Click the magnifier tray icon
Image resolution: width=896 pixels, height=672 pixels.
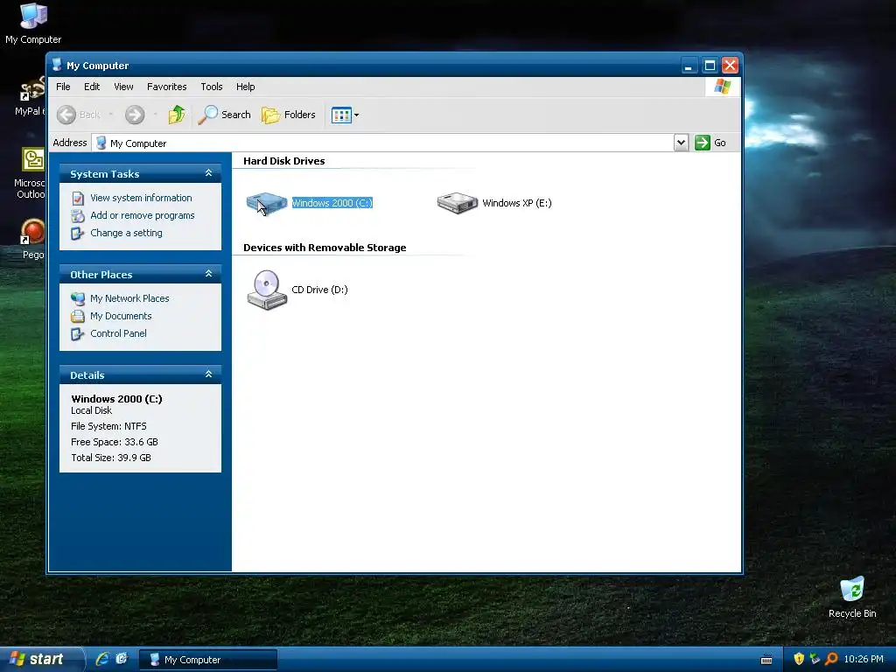click(831, 659)
